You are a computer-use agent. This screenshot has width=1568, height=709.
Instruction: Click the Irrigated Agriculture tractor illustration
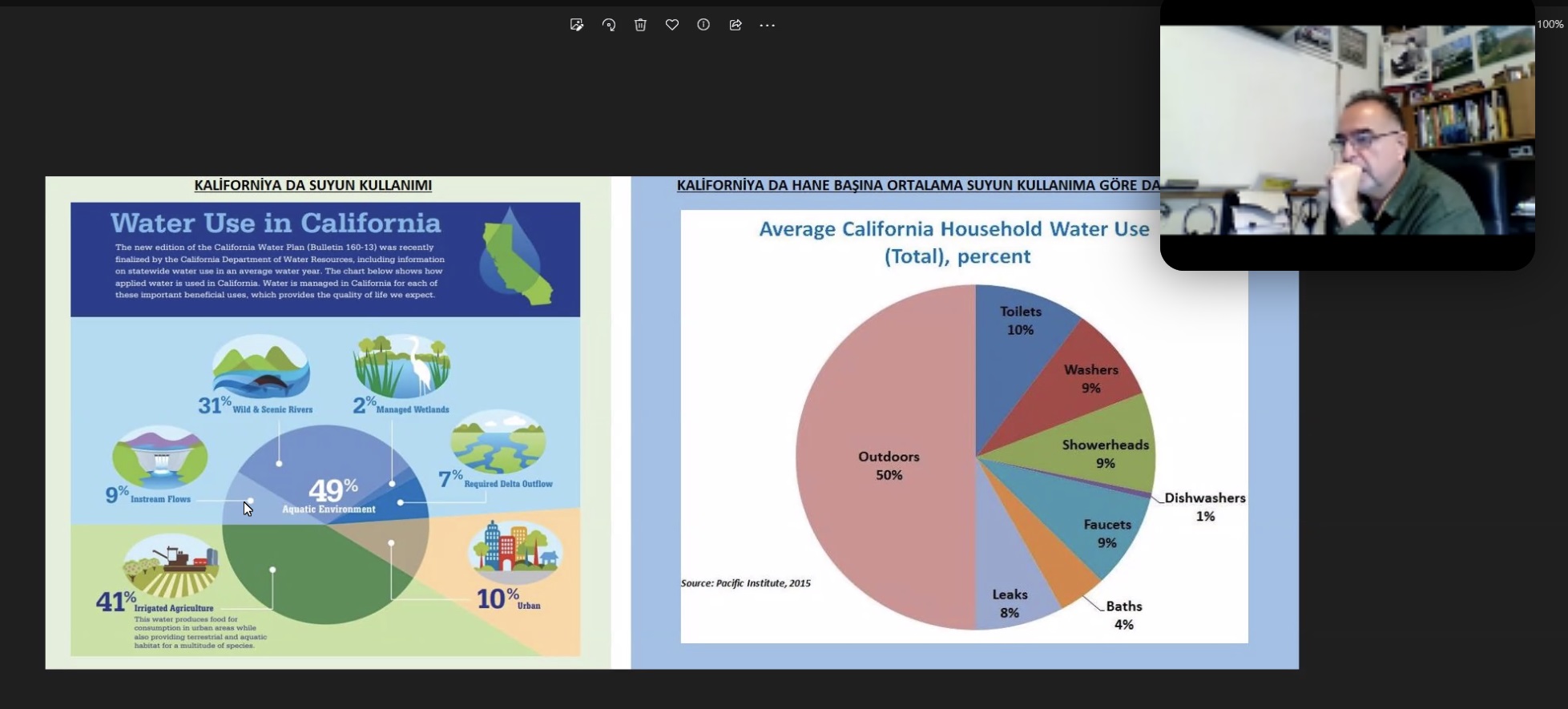[x=171, y=563]
